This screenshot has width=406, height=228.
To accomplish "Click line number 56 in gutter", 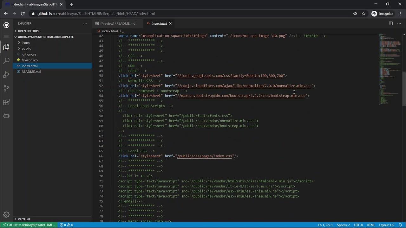I will point(101,106).
